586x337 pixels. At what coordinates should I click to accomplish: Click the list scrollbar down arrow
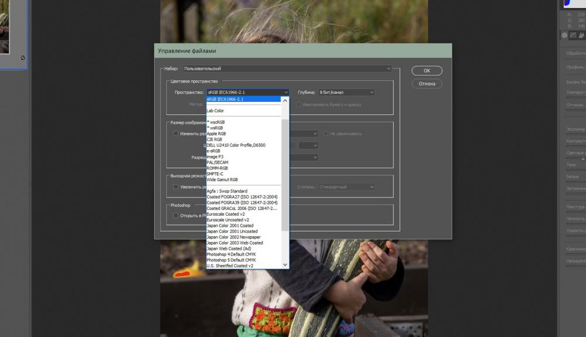(x=285, y=265)
